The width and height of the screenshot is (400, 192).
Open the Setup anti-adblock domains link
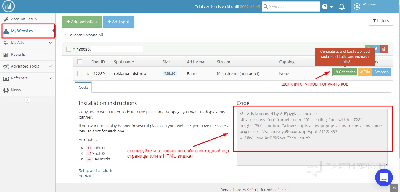point(95,173)
